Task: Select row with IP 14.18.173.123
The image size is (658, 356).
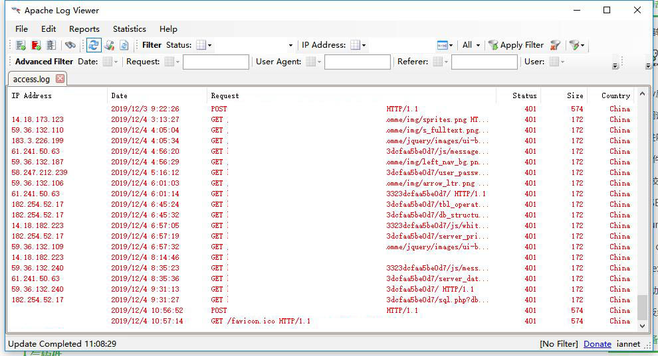Action: [x=321, y=119]
